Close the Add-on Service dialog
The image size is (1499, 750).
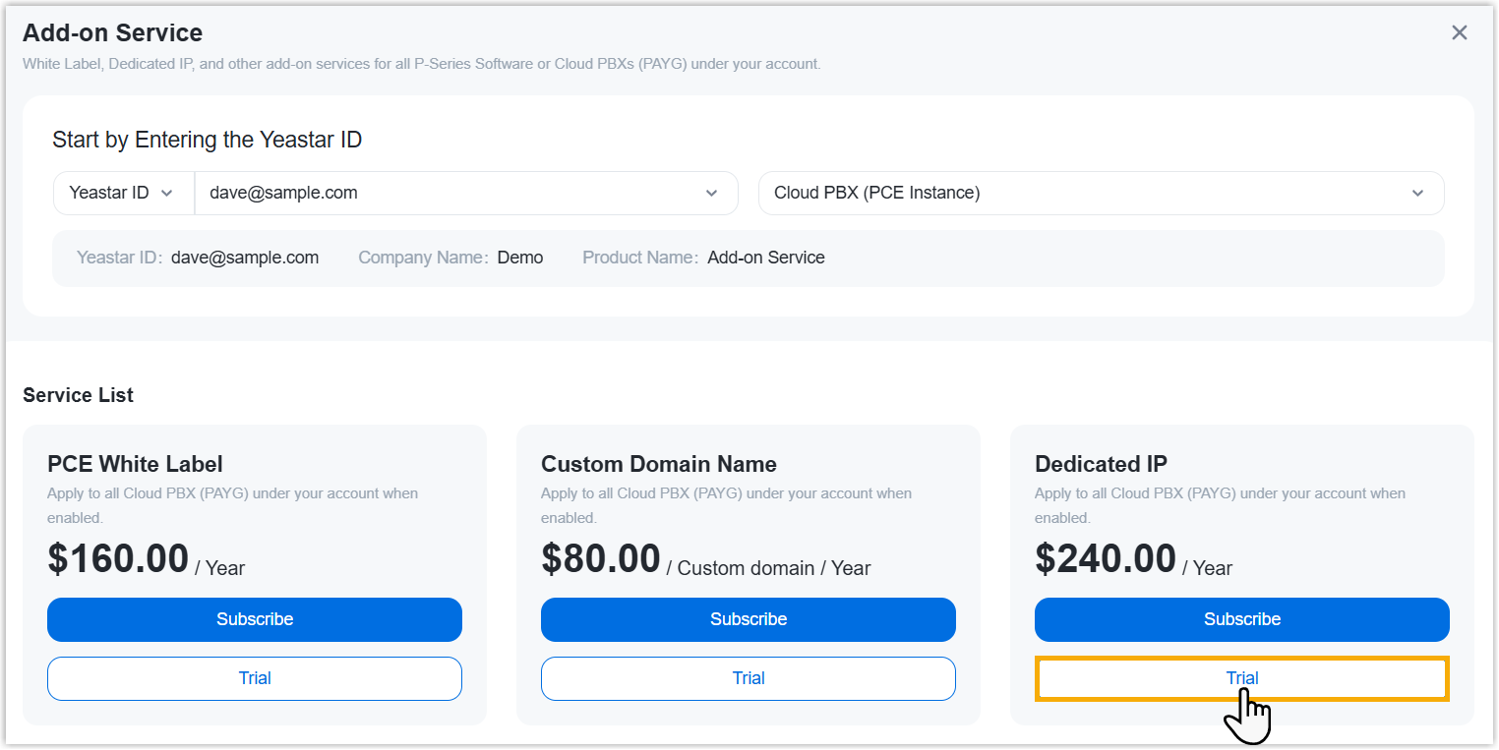coord(1459,32)
